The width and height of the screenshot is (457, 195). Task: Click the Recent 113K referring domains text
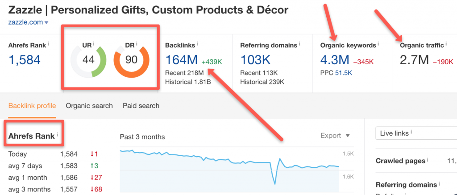coord(259,73)
